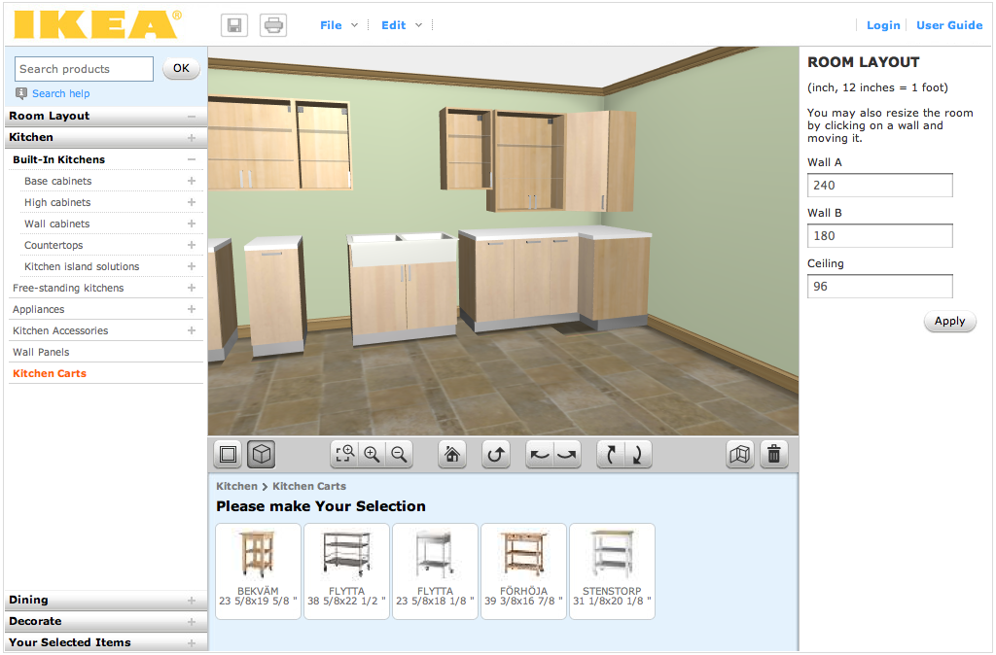The image size is (996, 655).
Task: Click the room walls view icon
Action: coord(740,455)
